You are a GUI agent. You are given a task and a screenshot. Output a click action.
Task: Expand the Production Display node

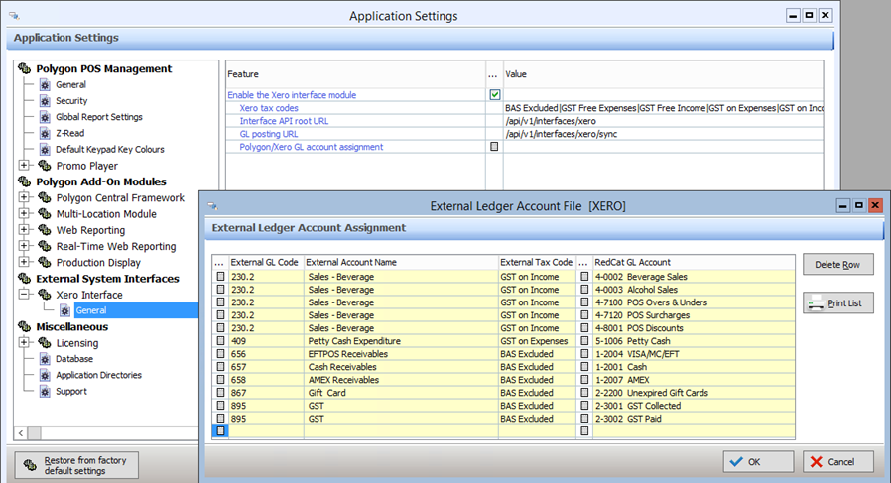(x=24, y=262)
